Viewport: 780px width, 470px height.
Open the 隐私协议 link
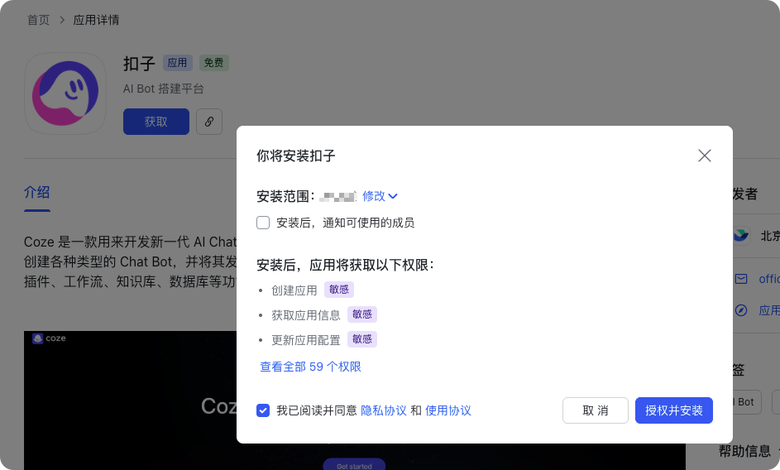pos(384,410)
